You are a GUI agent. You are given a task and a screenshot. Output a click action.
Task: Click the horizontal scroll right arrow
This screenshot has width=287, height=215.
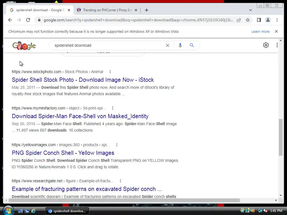[276, 200]
